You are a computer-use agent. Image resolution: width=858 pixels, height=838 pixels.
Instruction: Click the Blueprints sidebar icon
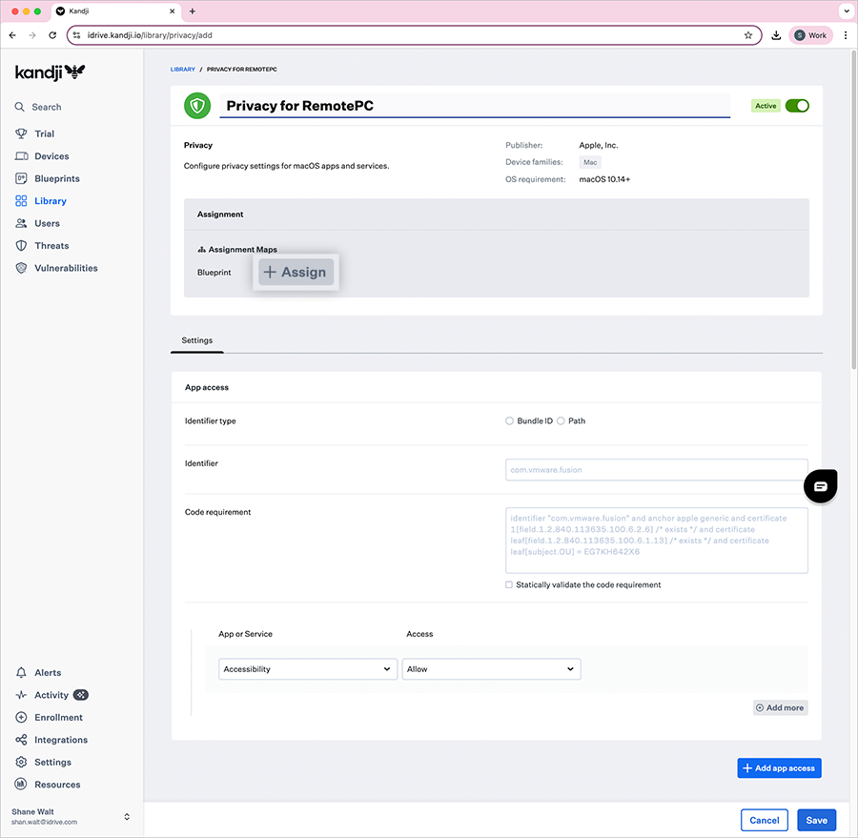pos(21,178)
